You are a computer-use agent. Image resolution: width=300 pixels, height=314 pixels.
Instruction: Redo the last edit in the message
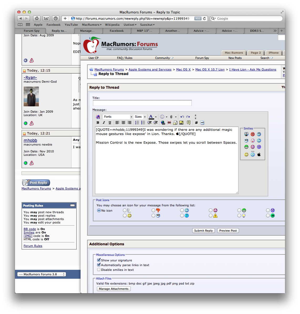pos(188,117)
